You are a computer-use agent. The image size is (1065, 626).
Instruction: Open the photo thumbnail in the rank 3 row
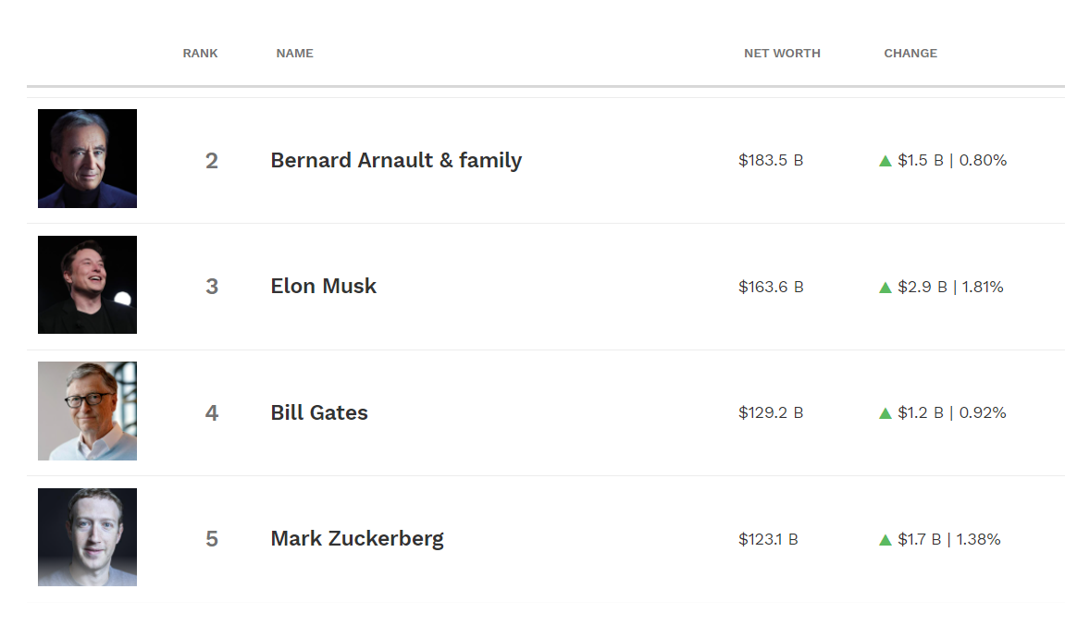click(87, 285)
